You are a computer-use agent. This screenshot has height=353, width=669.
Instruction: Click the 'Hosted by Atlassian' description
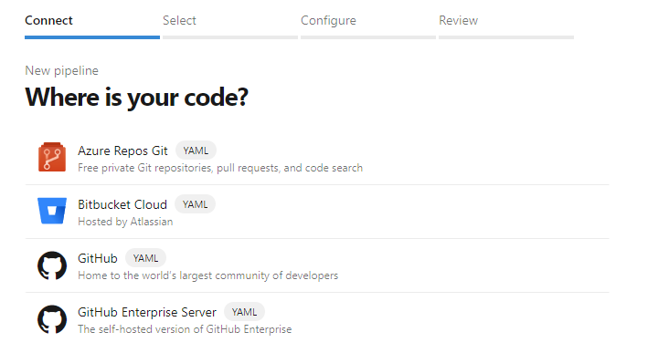[x=125, y=222]
